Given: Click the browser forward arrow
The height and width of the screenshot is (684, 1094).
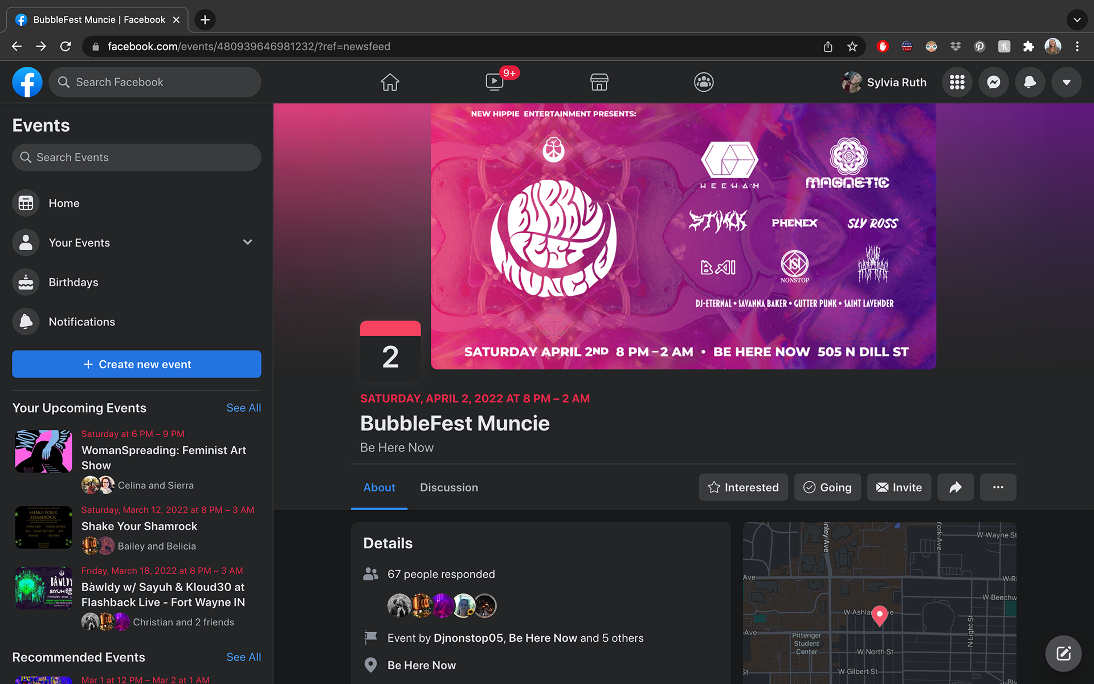Looking at the screenshot, I should click(x=41, y=46).
